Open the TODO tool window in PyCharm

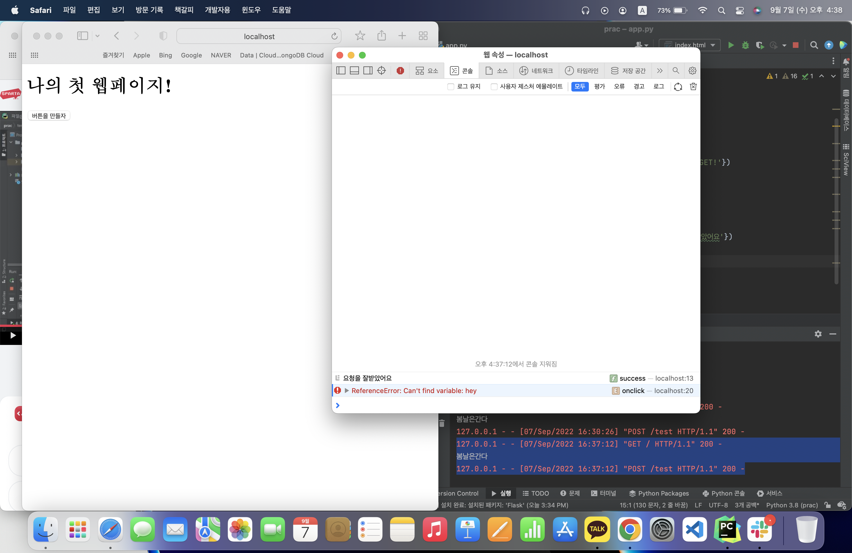point(536,493)
